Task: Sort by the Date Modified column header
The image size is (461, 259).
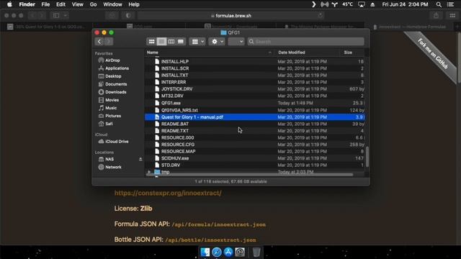Action: click(308, 53)
